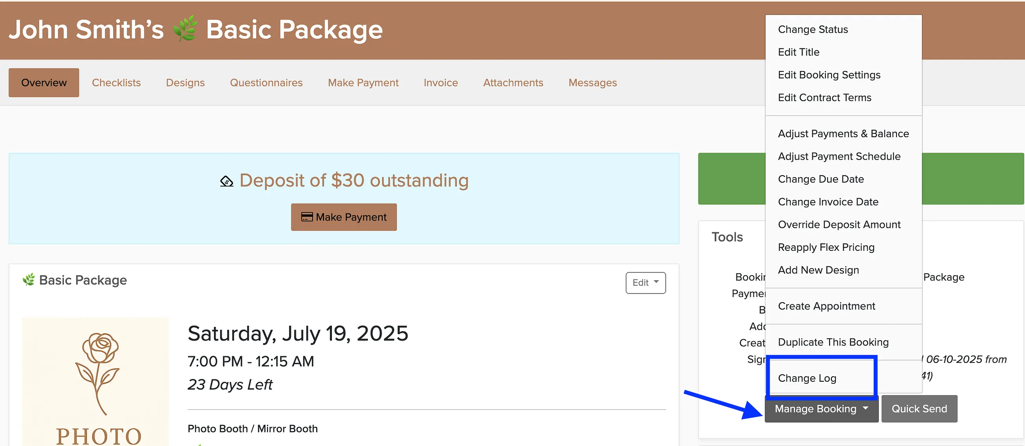
Task: Open the Invoice tab
Action: (x=440, y=82)
